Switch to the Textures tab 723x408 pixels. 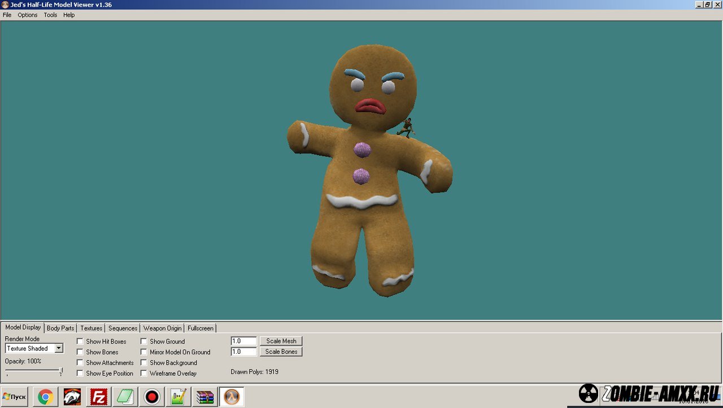coord(92,328)
